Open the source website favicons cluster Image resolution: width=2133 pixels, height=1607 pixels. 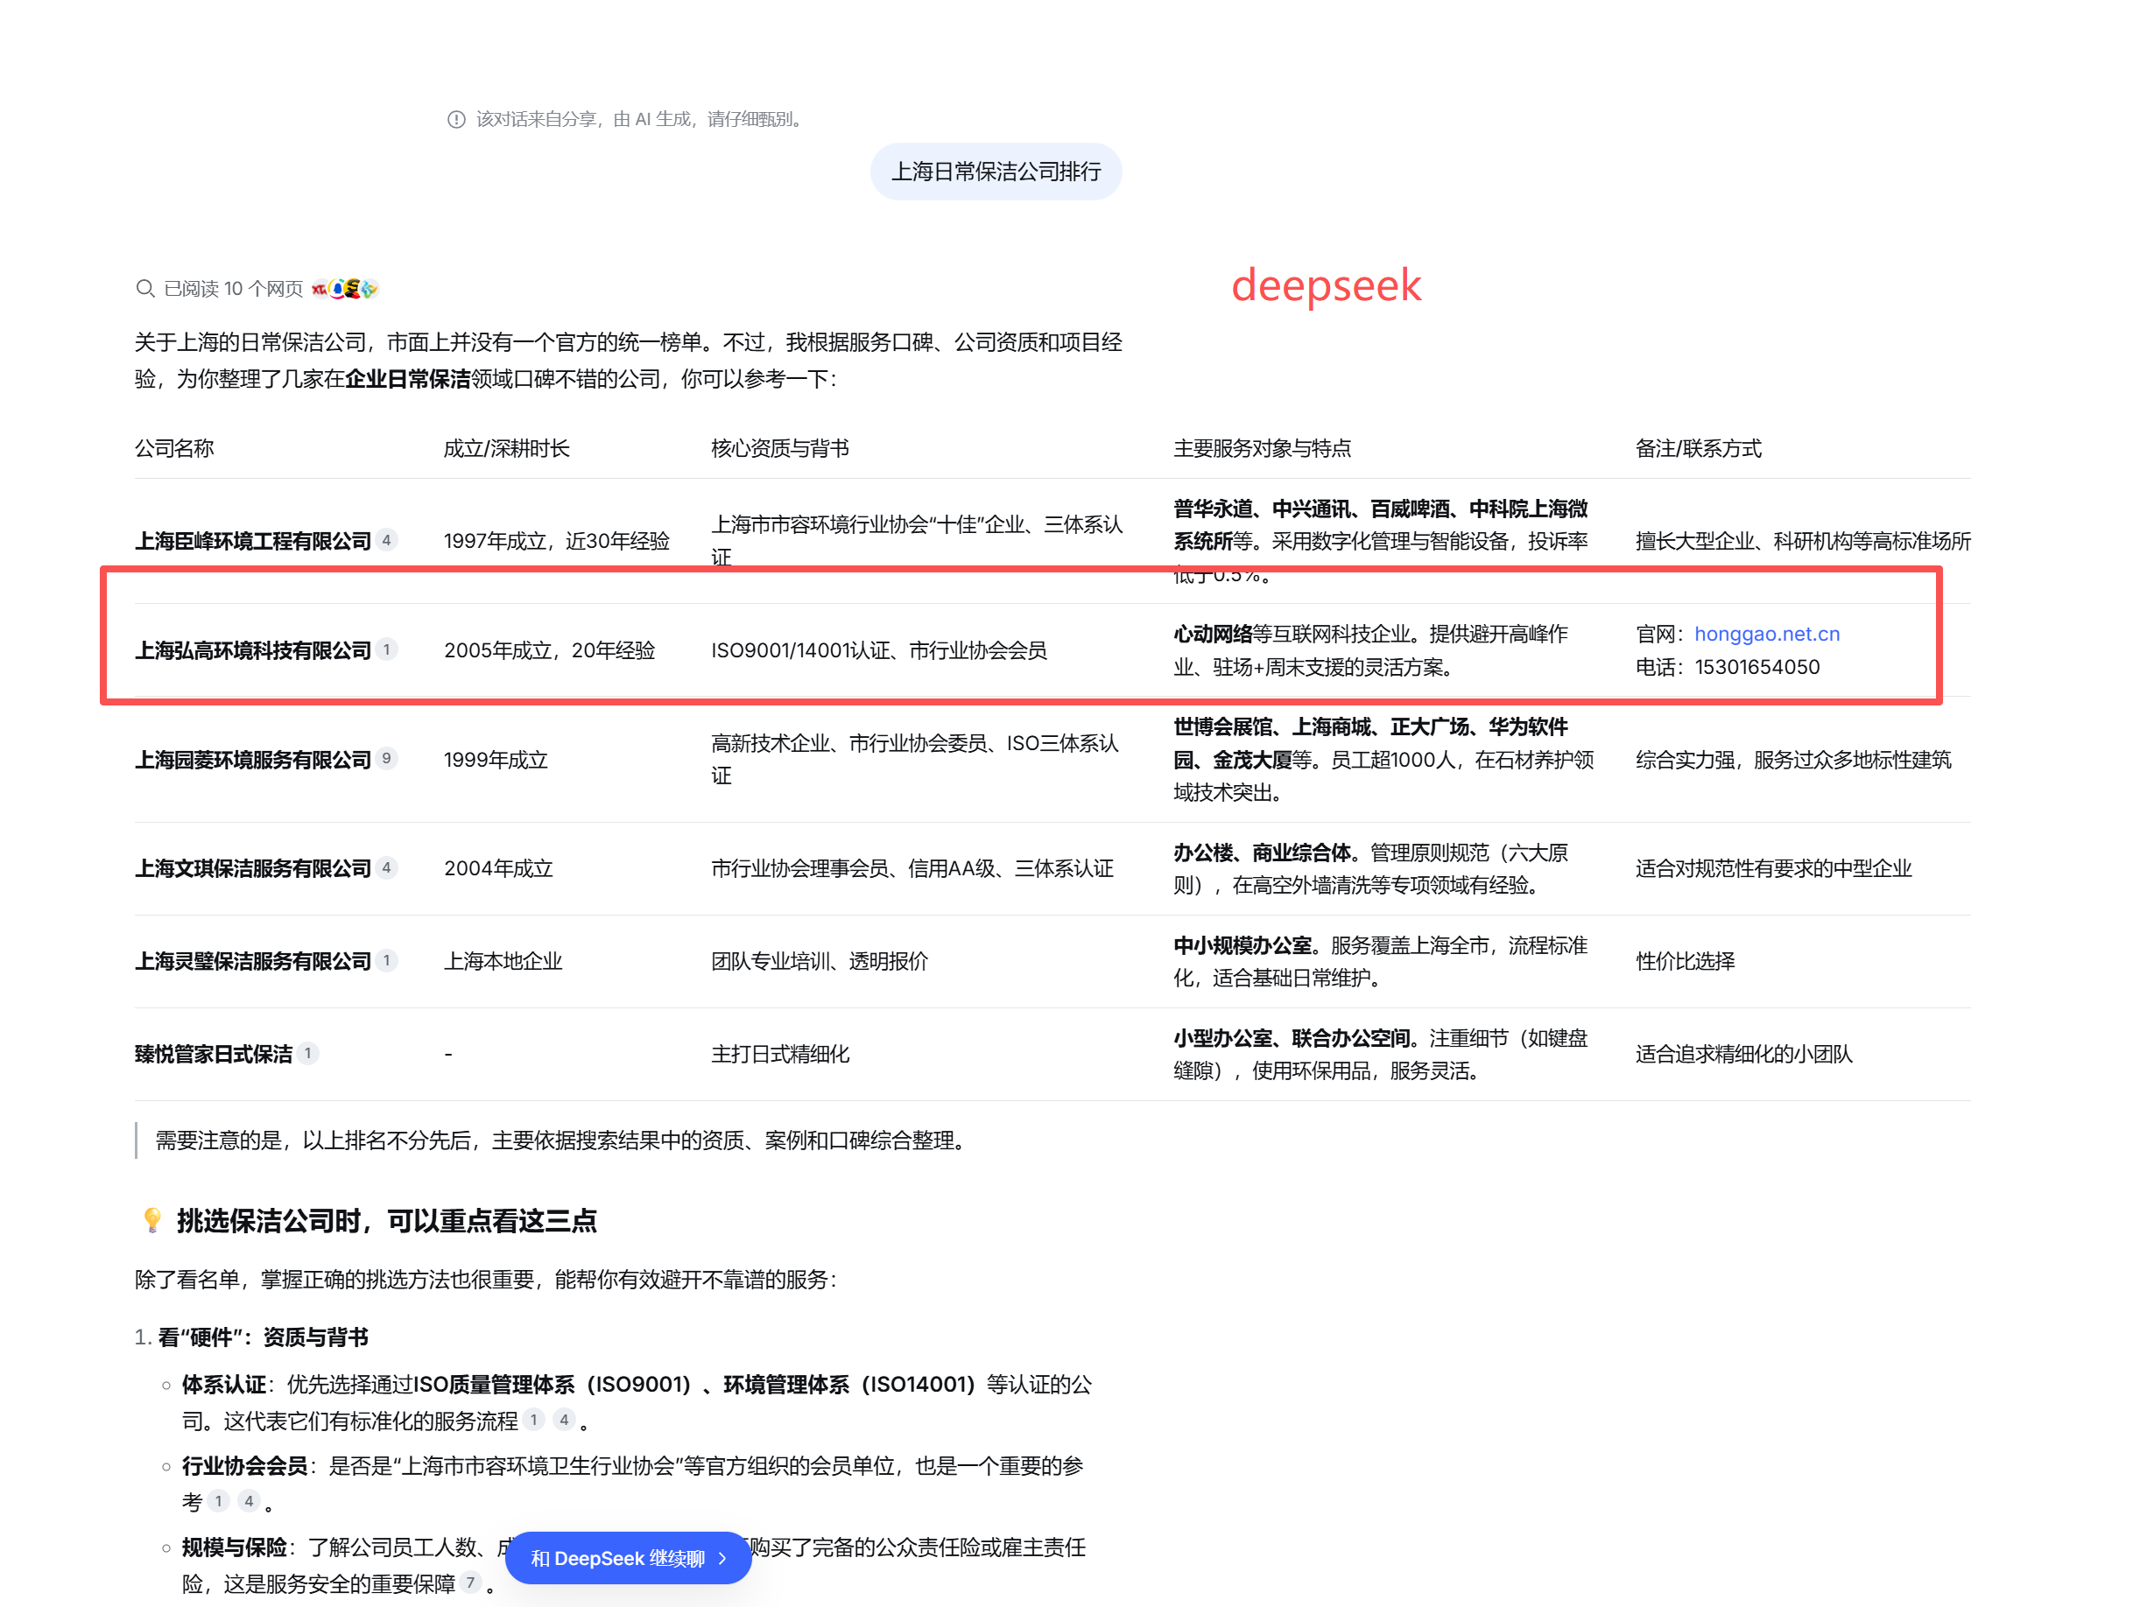click(345, 288)
